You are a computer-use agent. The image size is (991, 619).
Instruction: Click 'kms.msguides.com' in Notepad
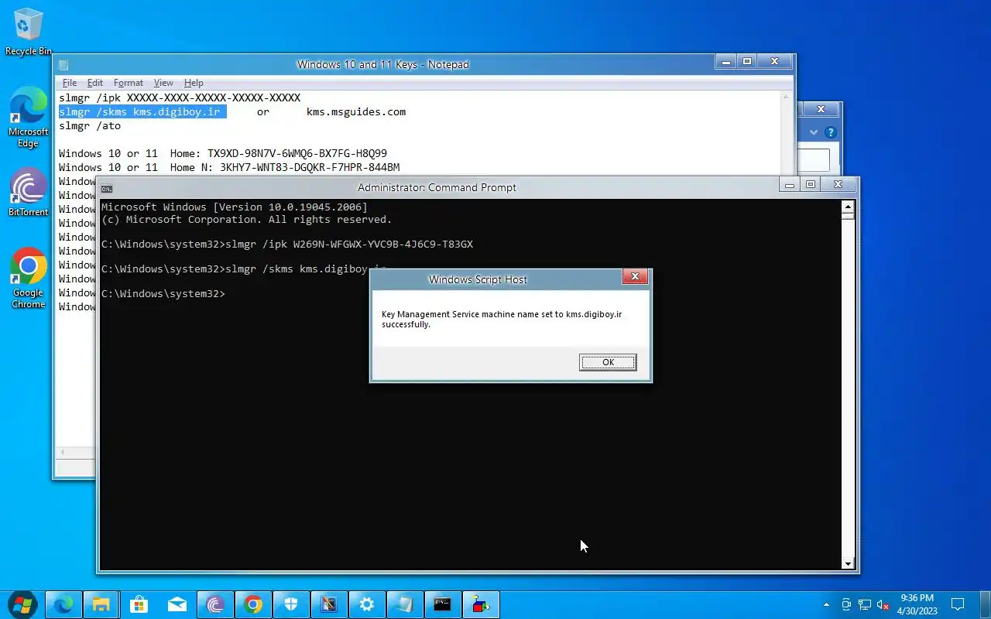(x=356, y=112)
